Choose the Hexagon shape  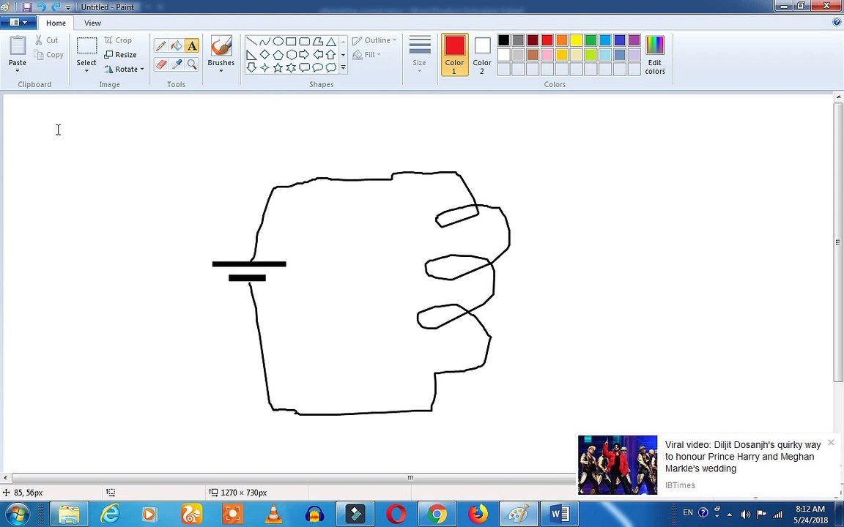pyautogui.click(x=291, y=54)
